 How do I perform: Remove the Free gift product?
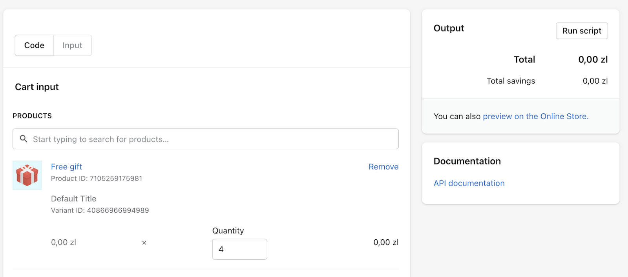(x=383, y=167)
